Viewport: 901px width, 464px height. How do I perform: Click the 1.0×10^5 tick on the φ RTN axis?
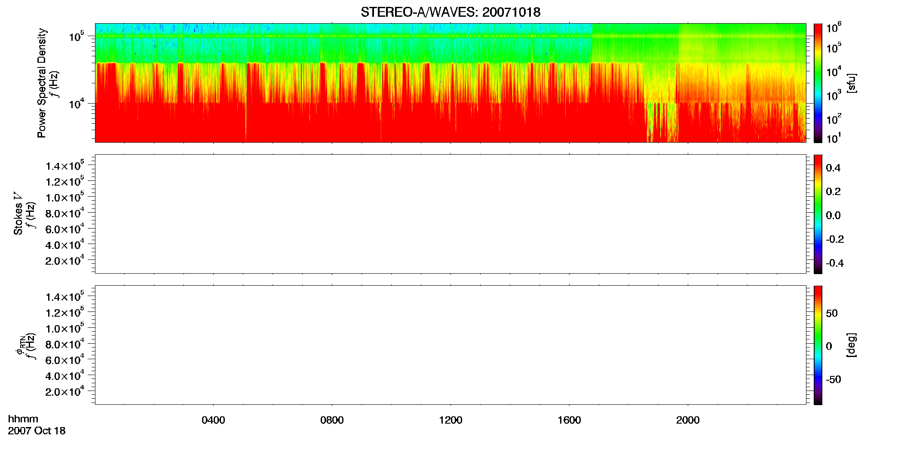(x=64, y=328)
